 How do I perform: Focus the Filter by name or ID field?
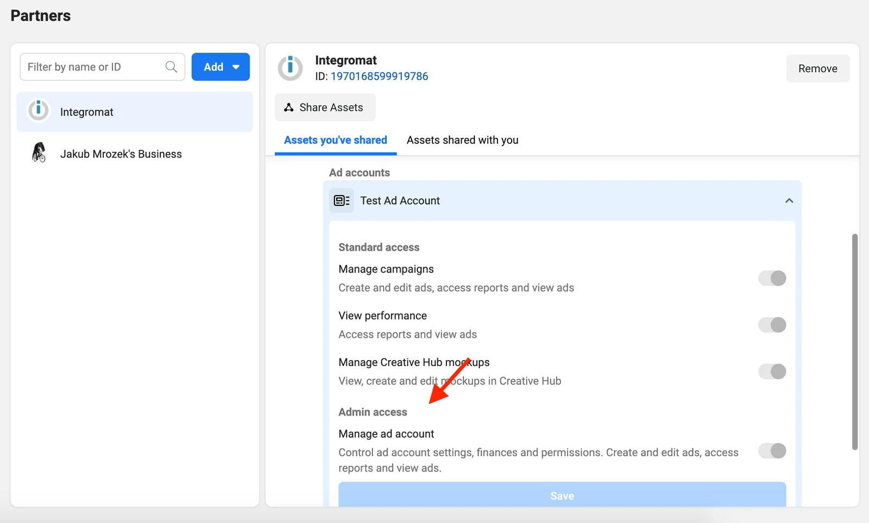(x=102, y=67)
